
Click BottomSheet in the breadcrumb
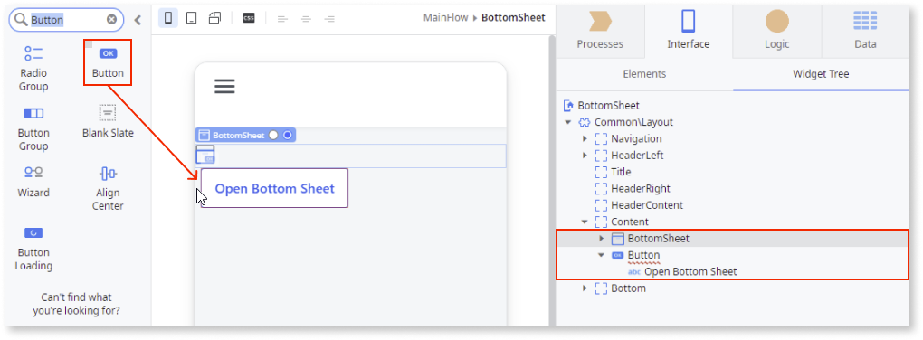(x=513, y=18)
